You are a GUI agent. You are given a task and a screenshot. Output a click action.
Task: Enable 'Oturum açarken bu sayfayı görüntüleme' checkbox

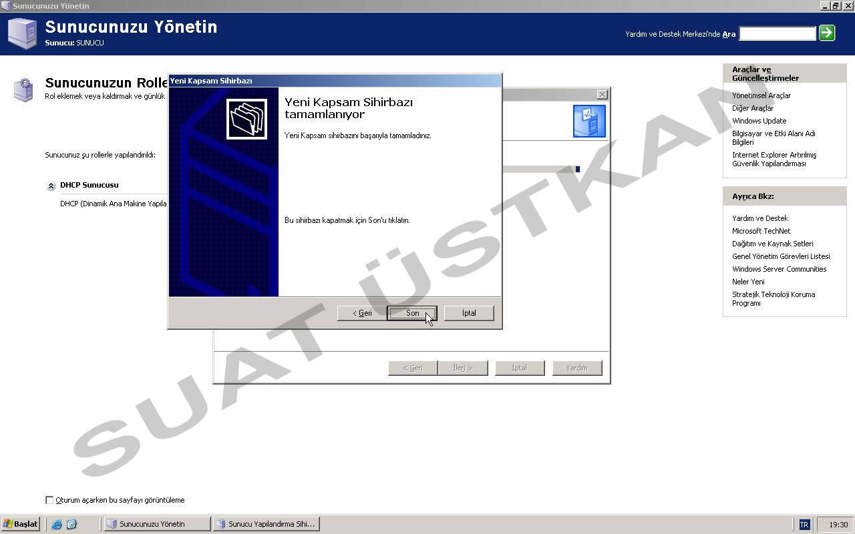49,500
